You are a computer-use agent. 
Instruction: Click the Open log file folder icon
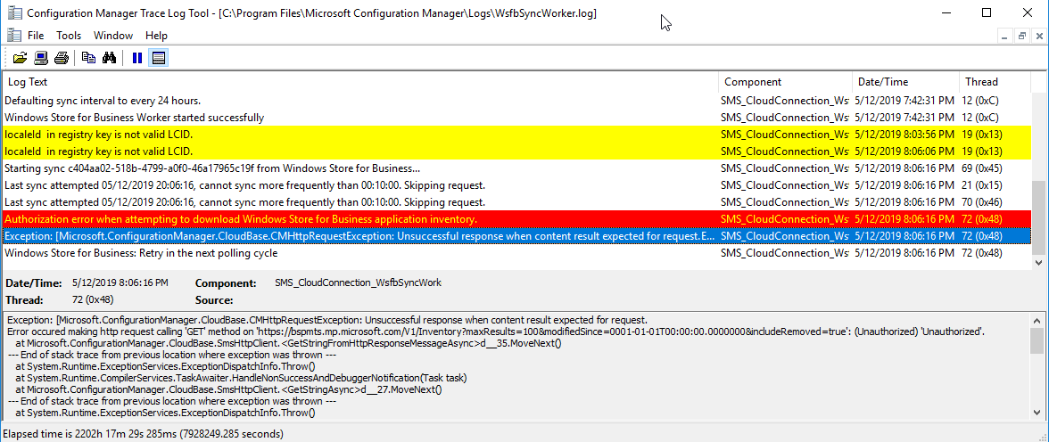(x=20, y=58)
